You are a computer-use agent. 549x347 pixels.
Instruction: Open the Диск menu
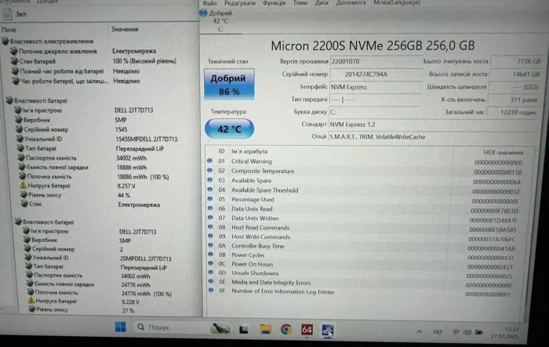322,3
